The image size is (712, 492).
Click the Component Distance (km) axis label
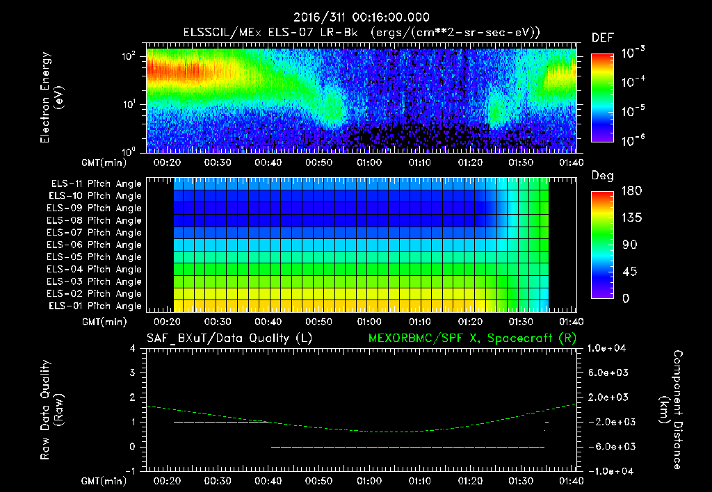pos(671,410)
